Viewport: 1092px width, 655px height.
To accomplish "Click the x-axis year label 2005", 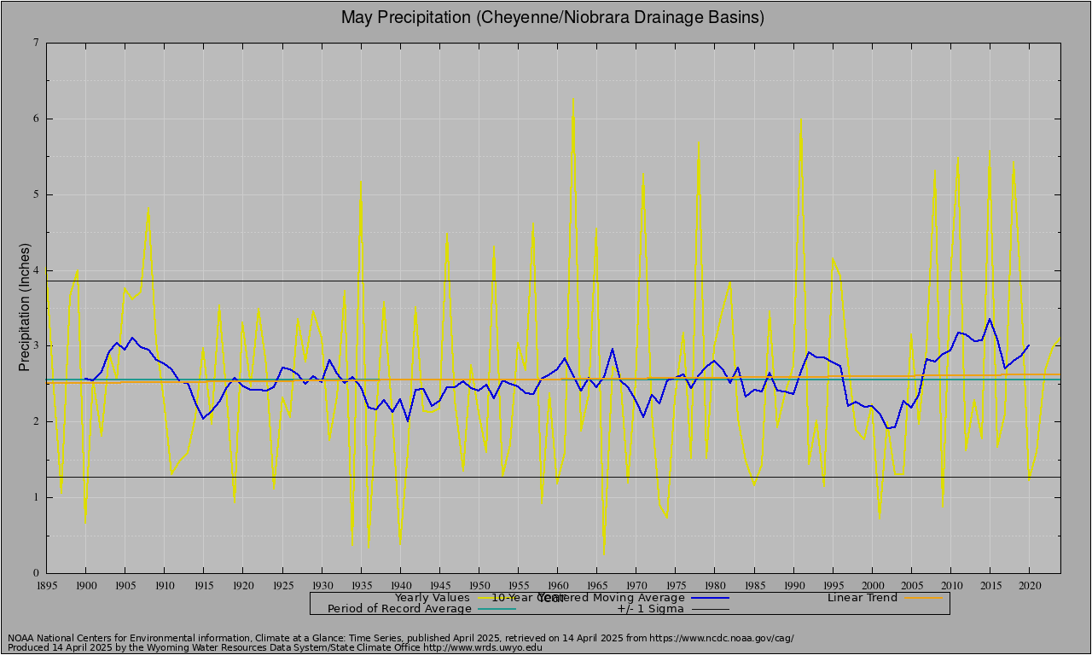I will tap(911, 585).
